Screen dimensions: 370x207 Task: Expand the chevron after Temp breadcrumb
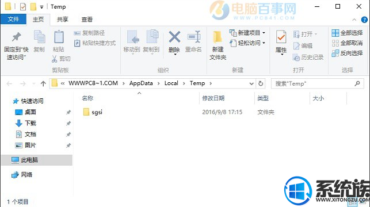click(211, 83)
